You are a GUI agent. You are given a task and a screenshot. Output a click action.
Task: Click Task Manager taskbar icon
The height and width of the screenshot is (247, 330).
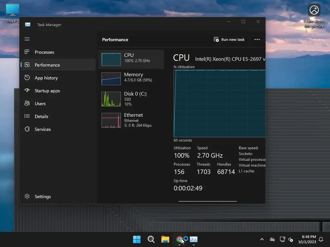[194, 239]
